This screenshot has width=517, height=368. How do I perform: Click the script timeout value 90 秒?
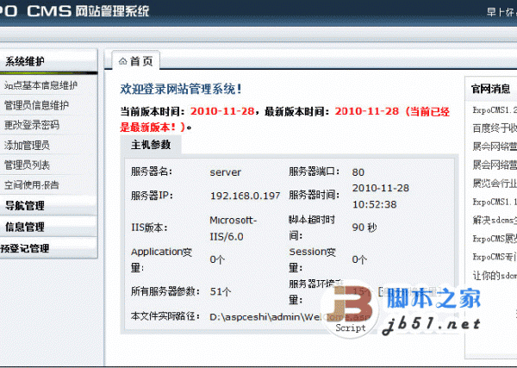[x=364, y=228]
